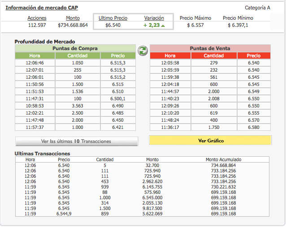The width and height of the screenshot is (286, 227).
Task: Click the 6.555 sell price cell
Action: (254, 113)
